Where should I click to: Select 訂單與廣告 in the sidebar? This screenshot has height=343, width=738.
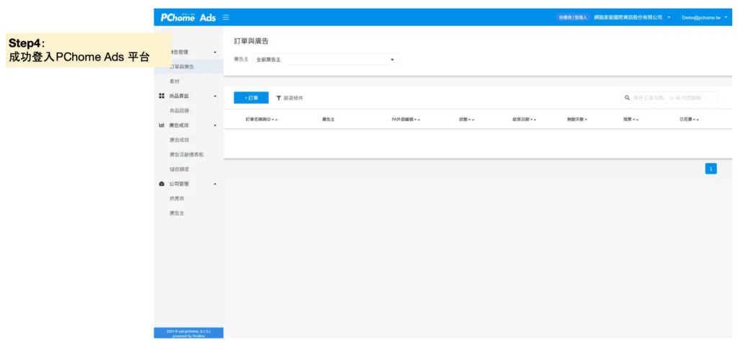[x=189, y=67]
